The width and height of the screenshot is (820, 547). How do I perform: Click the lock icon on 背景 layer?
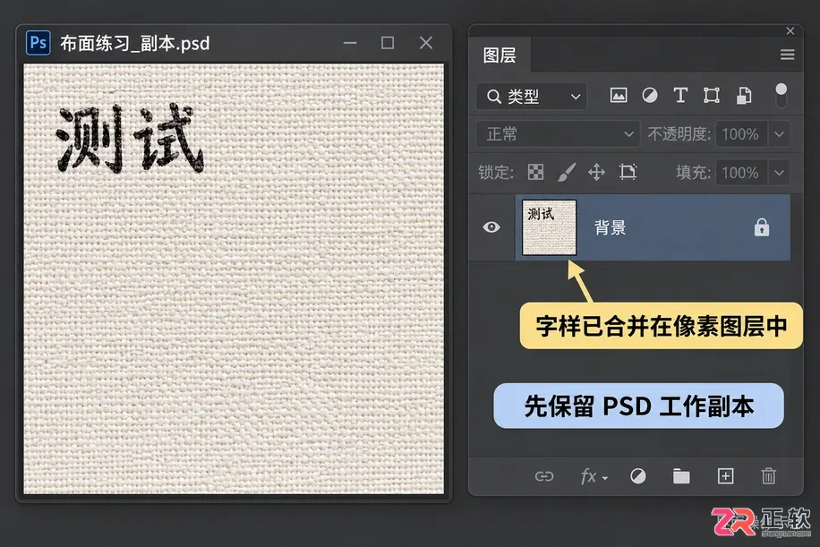coord(762,227)
